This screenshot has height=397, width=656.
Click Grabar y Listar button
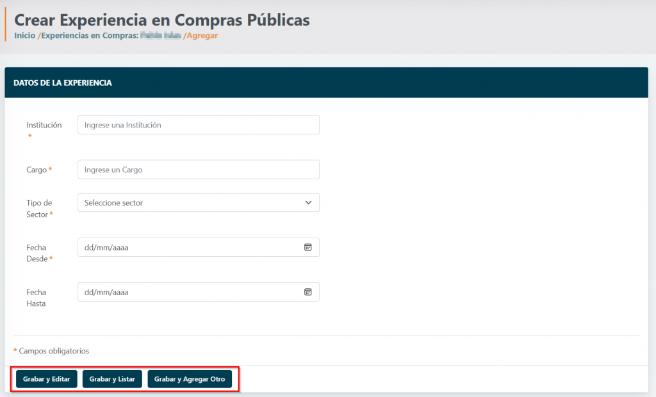pyautogui.click(x=112, y=379)
